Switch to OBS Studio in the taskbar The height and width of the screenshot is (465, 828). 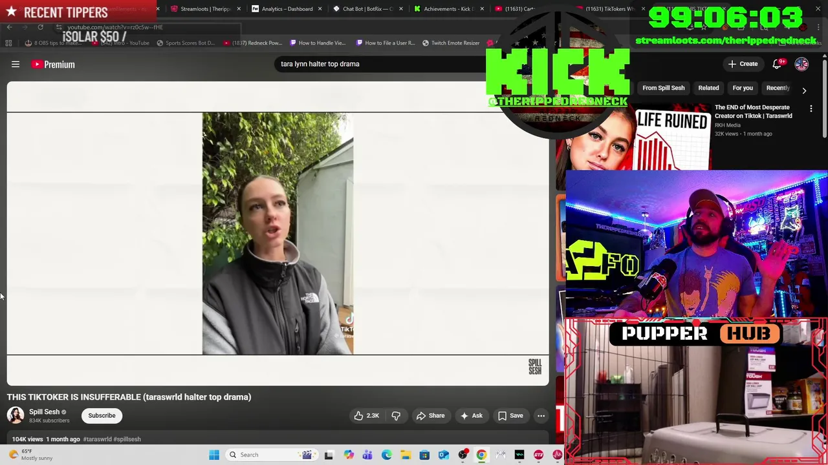coord(463,455)
